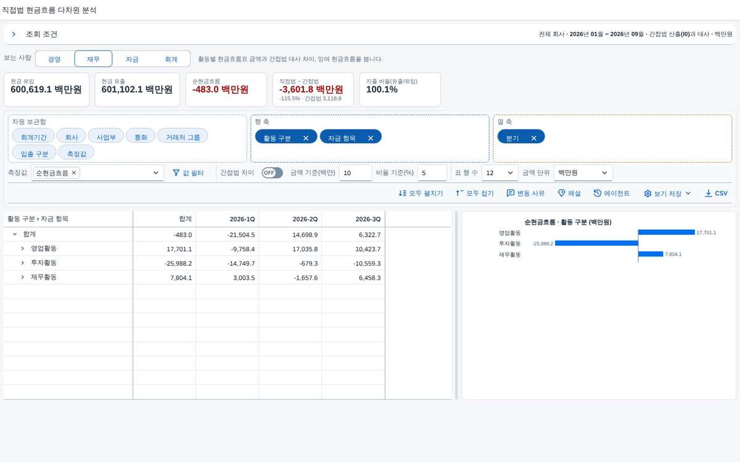
Task: Remove 자금 항목 from row axis
Action: (371, 138)
